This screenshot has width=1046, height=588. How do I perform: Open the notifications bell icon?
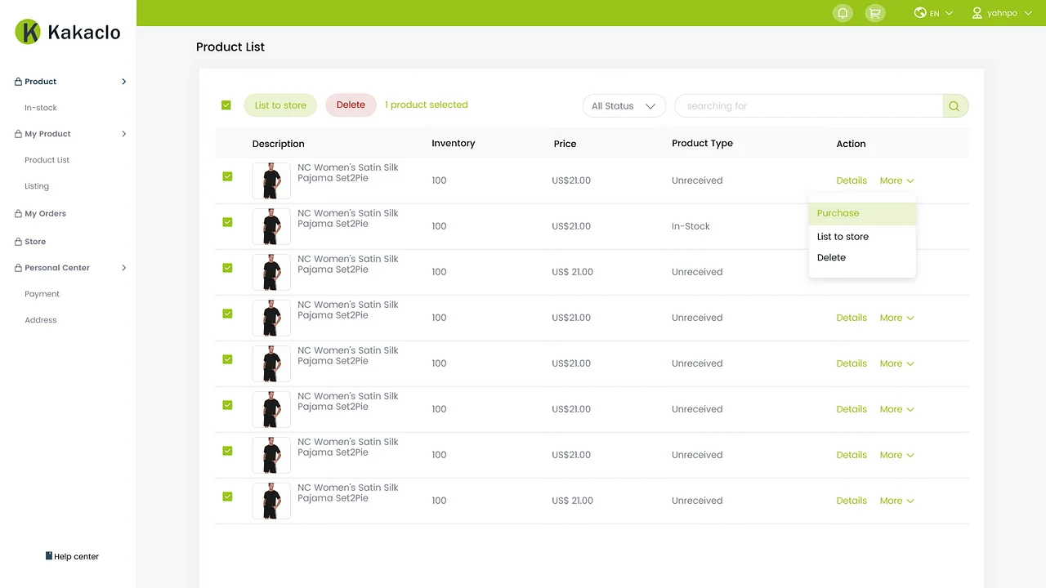point(843,12)
